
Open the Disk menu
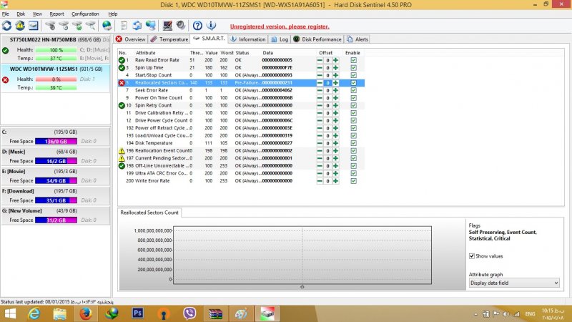(x=21, y=14)
